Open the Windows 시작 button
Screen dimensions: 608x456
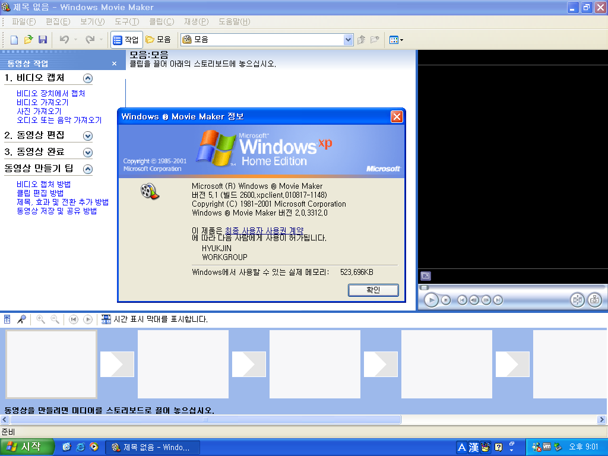pos(26,447)
